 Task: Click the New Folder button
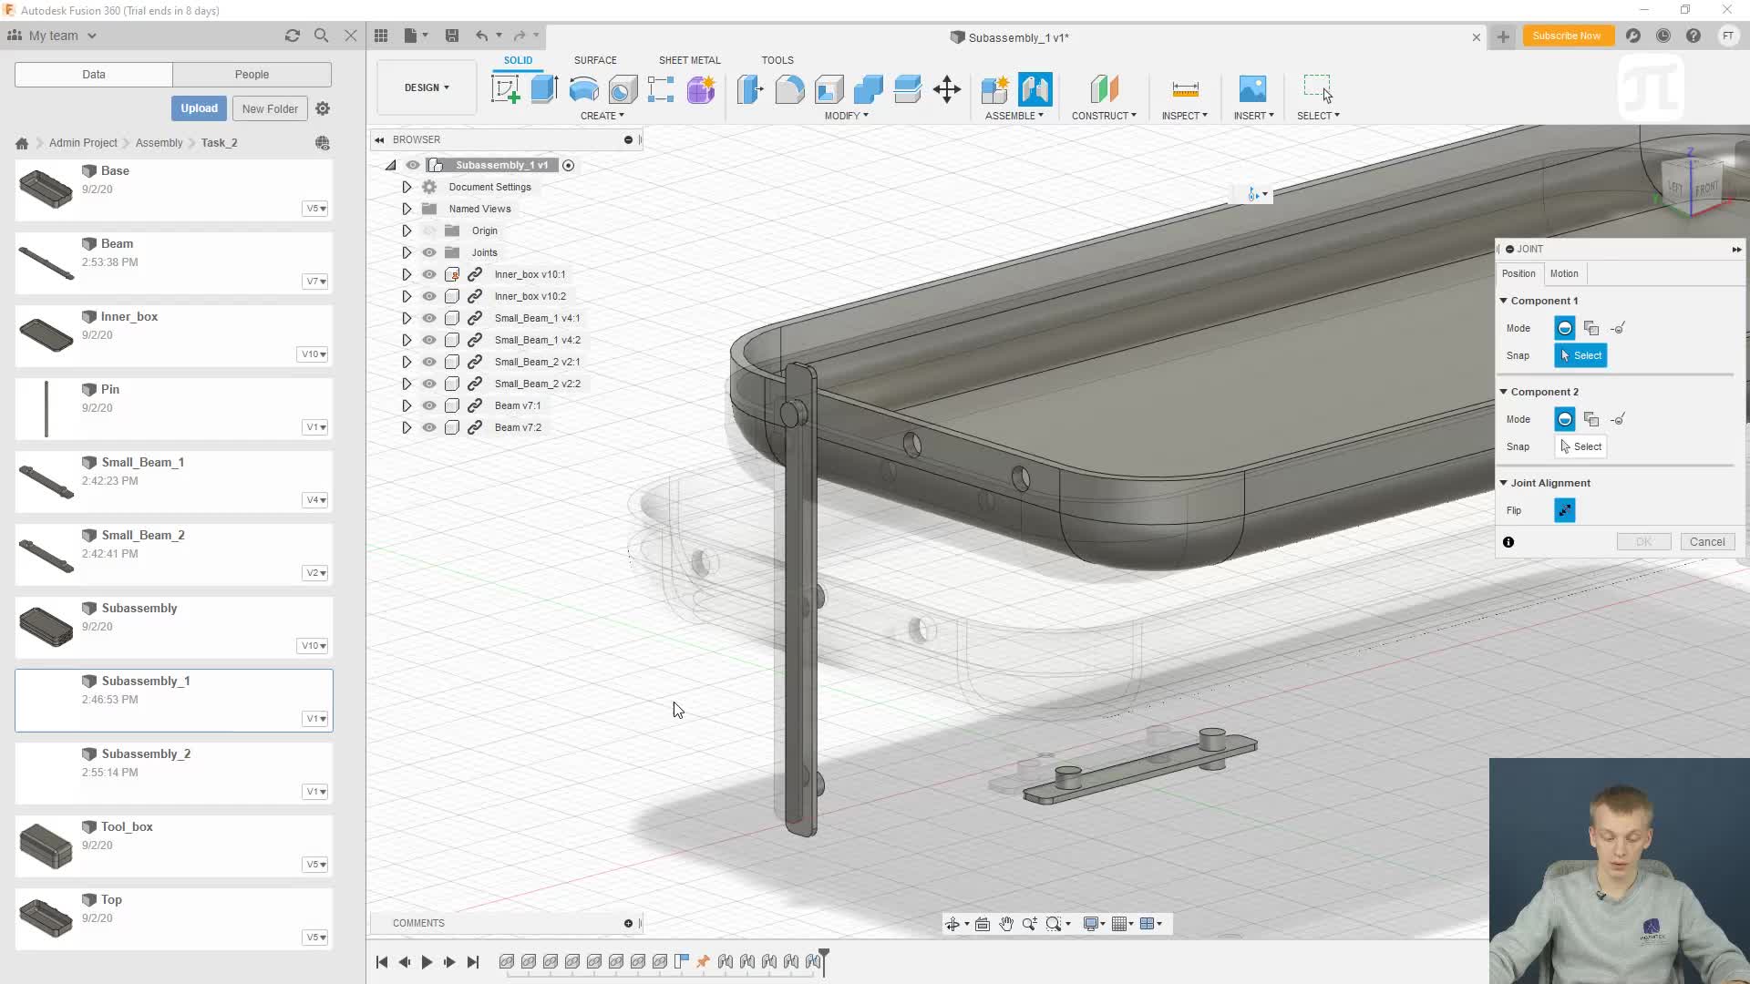[x=270, y=108]
